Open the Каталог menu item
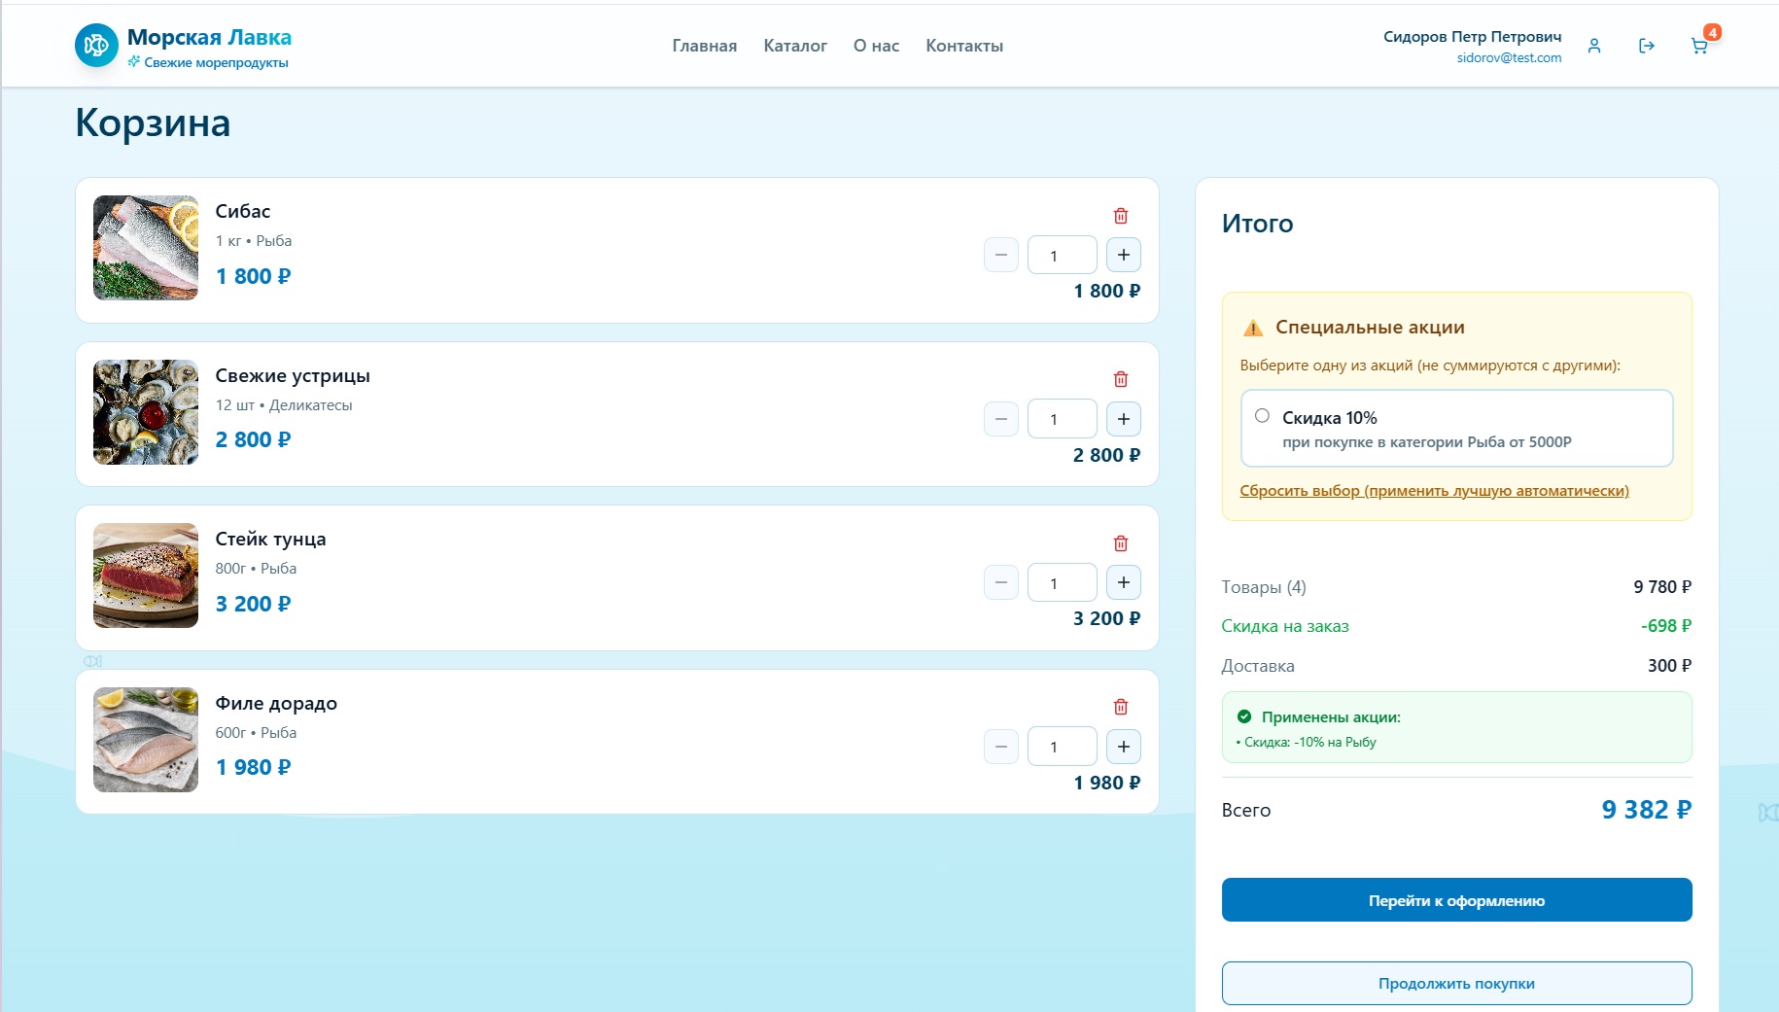 (795, 46)
